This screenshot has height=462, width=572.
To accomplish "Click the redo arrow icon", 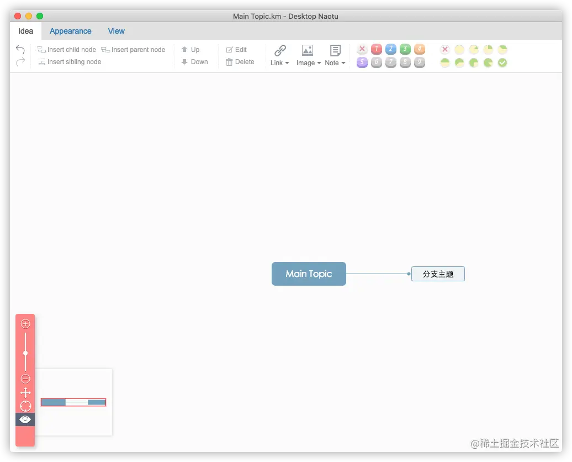I will [20, 62].
